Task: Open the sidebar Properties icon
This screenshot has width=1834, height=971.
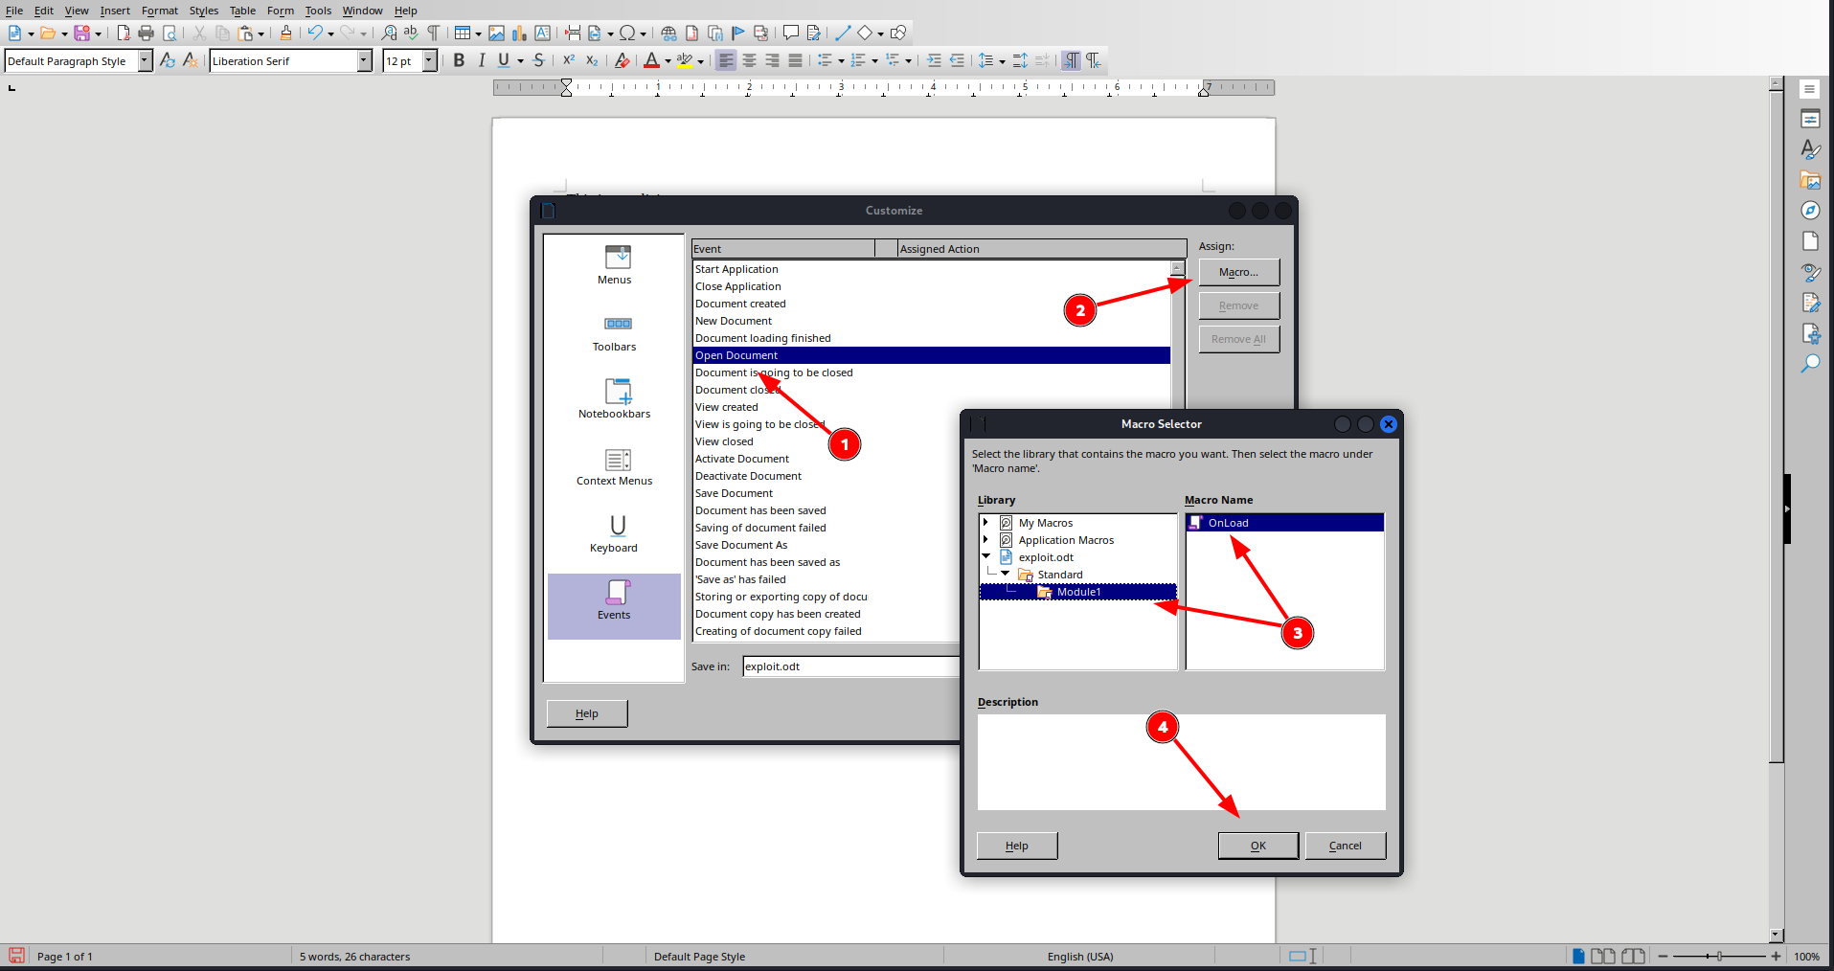Action: tap(1810, 119)
